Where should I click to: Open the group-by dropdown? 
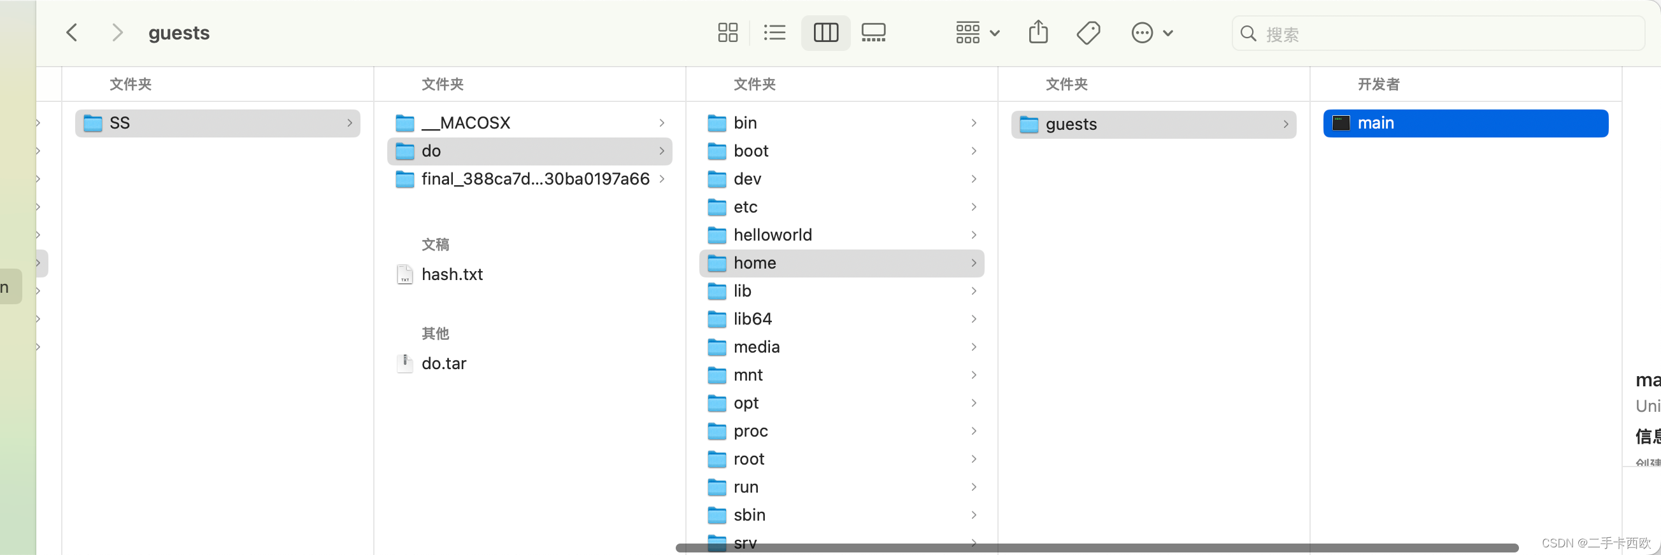978,32
